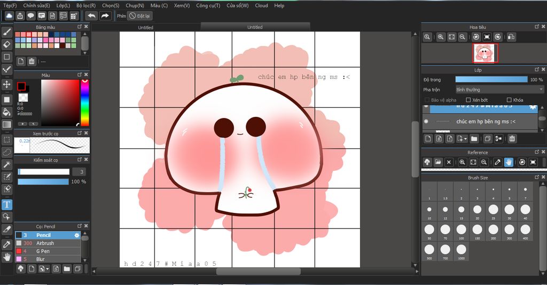Switch to the first Untitled tab
This screenshot has height=285, width=547.
tap(145, 27)
